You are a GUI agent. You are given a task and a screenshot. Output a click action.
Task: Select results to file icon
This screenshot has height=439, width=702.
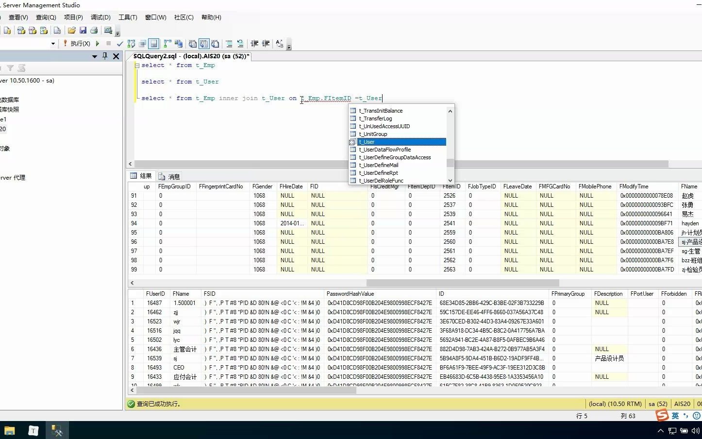tap(215, 44)
